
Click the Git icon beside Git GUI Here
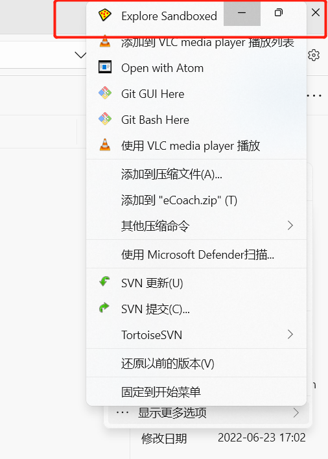[105, 93]
